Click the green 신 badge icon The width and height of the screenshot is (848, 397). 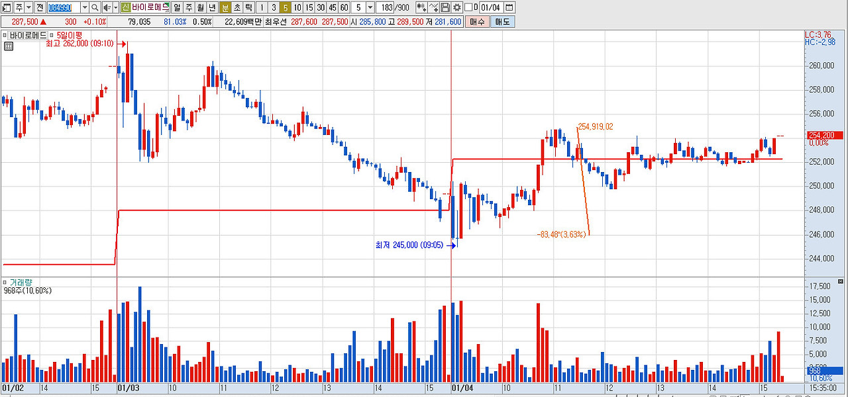[125, 7]
